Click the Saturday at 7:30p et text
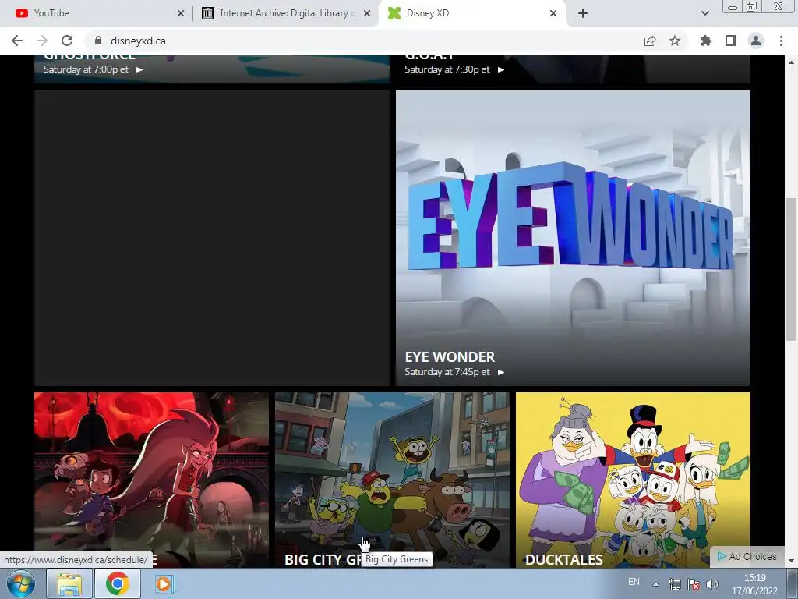Screen dimensions: 798x599 click(447, 69)
